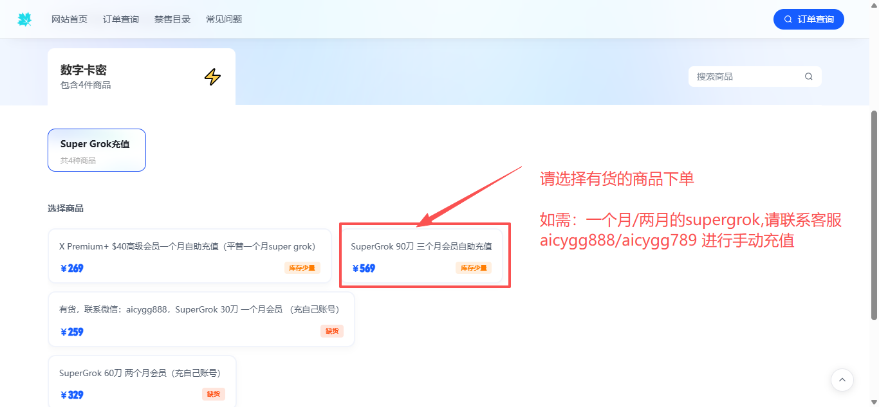This screenshot has height=407, width=879.
Task: Click the 选择商品 heading
Action: click(x=66, y=208)
